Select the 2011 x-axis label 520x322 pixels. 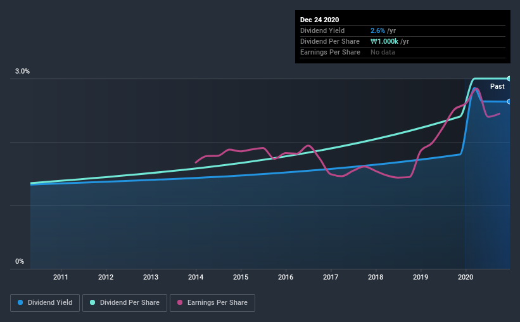pos(61,277)
